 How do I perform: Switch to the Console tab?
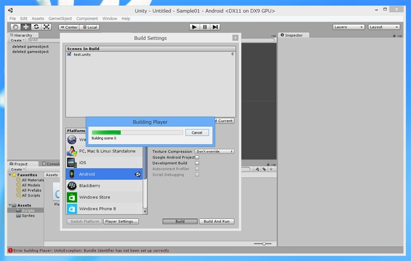coord(51,164)
